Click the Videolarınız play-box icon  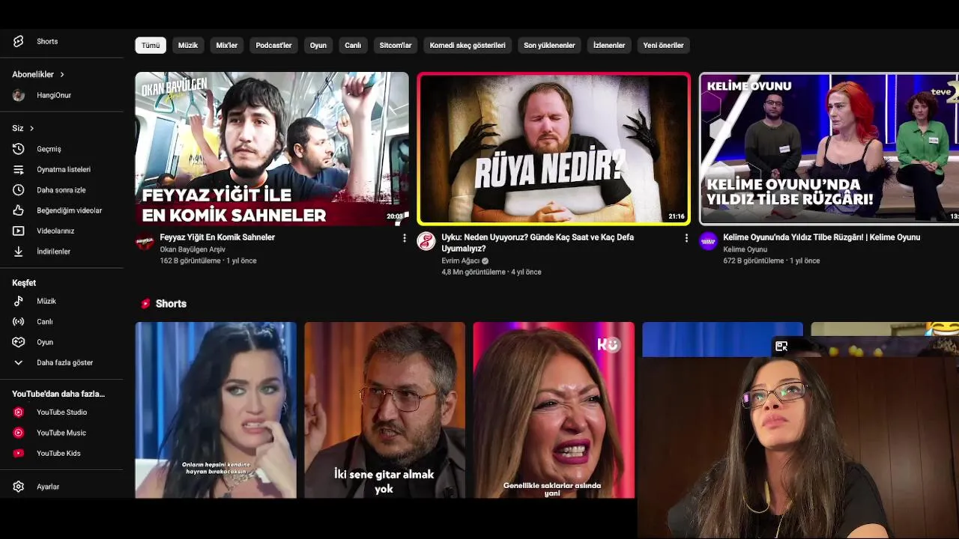[19, 231]
